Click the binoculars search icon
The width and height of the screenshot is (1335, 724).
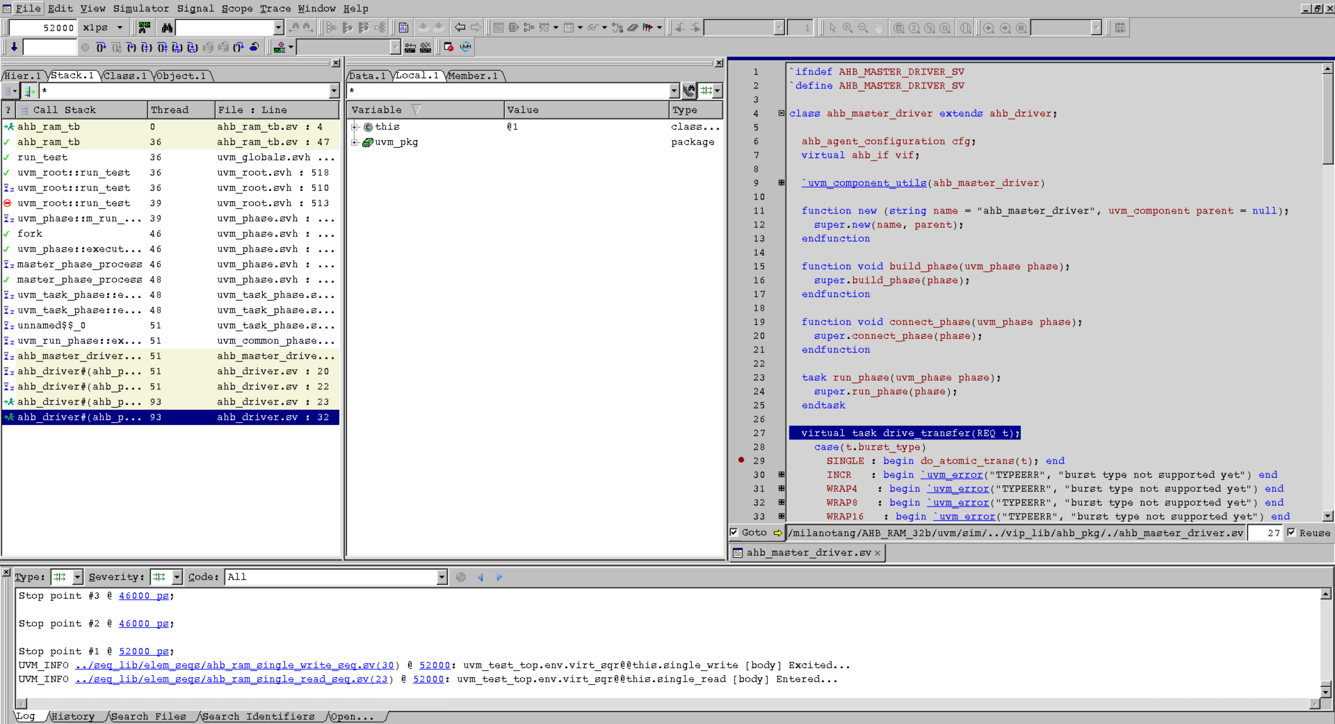click(166, 27)
